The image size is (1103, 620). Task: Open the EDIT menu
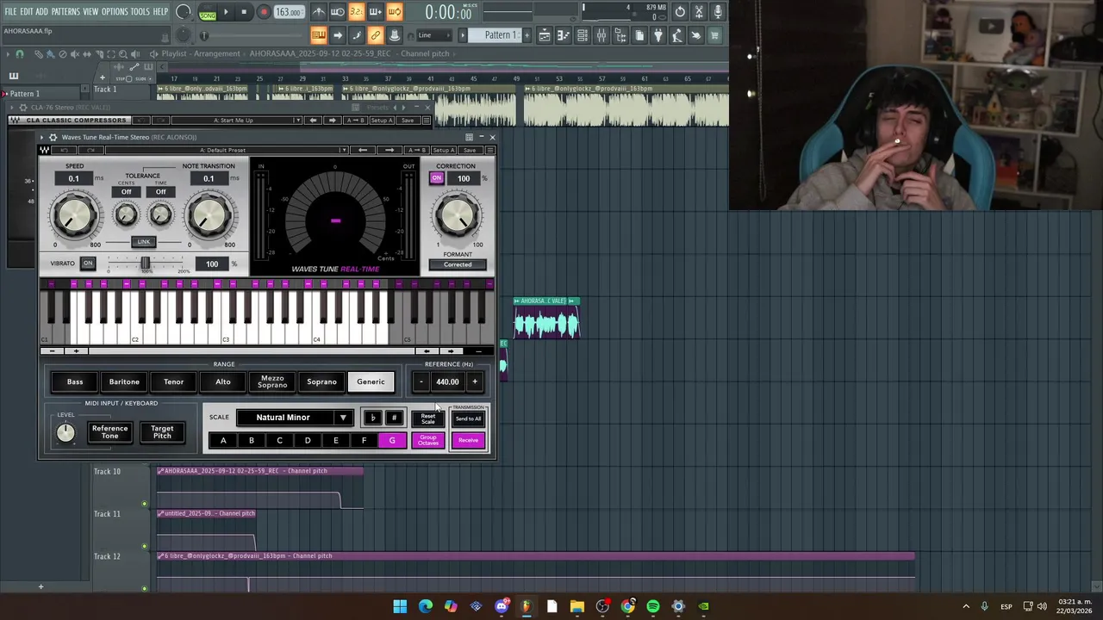27,12
